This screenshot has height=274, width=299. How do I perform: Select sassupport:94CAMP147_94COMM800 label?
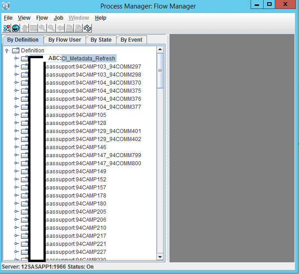click(x=94, y=163)
